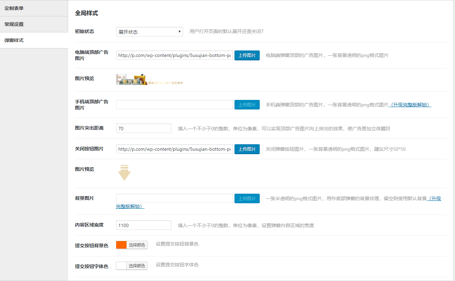Image resolution: width=455 pixels, height=281 pixels.
Task: Click the 初始状态 label
Action: pyautogui.click(x=85, y=31)
